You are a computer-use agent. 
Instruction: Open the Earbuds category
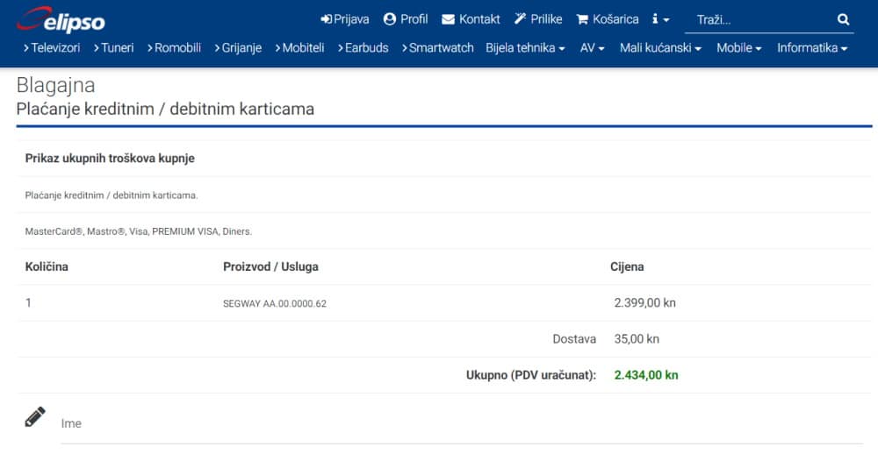point(363,48)
